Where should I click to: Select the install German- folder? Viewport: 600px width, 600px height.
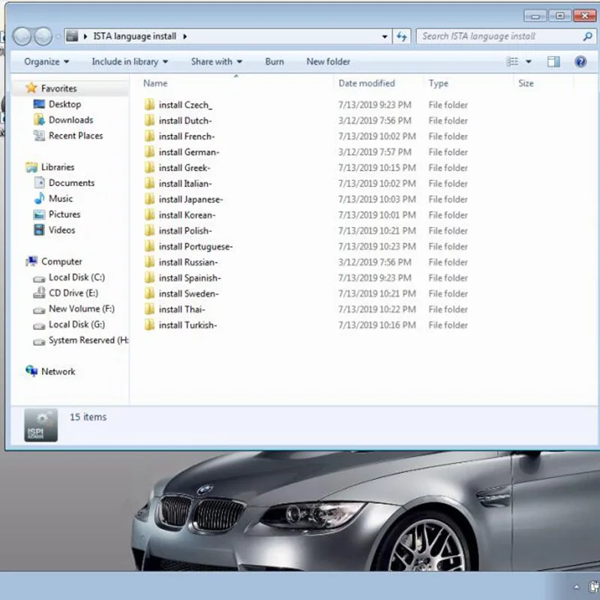(x=189, y=152)
